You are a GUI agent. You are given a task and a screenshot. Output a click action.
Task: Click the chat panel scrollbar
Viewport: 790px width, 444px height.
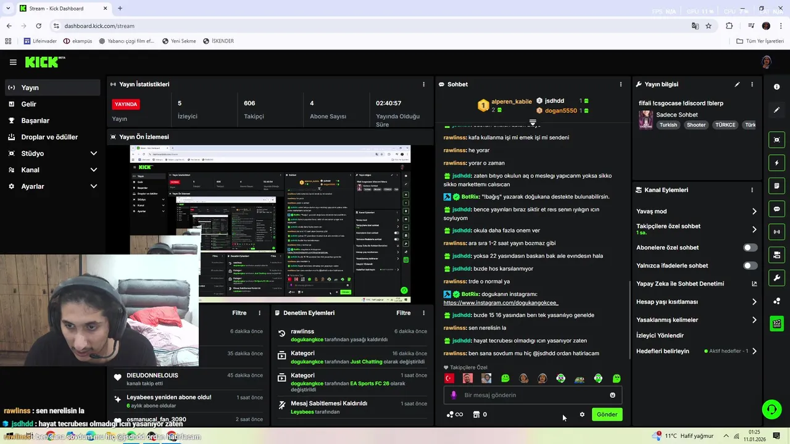630,321
